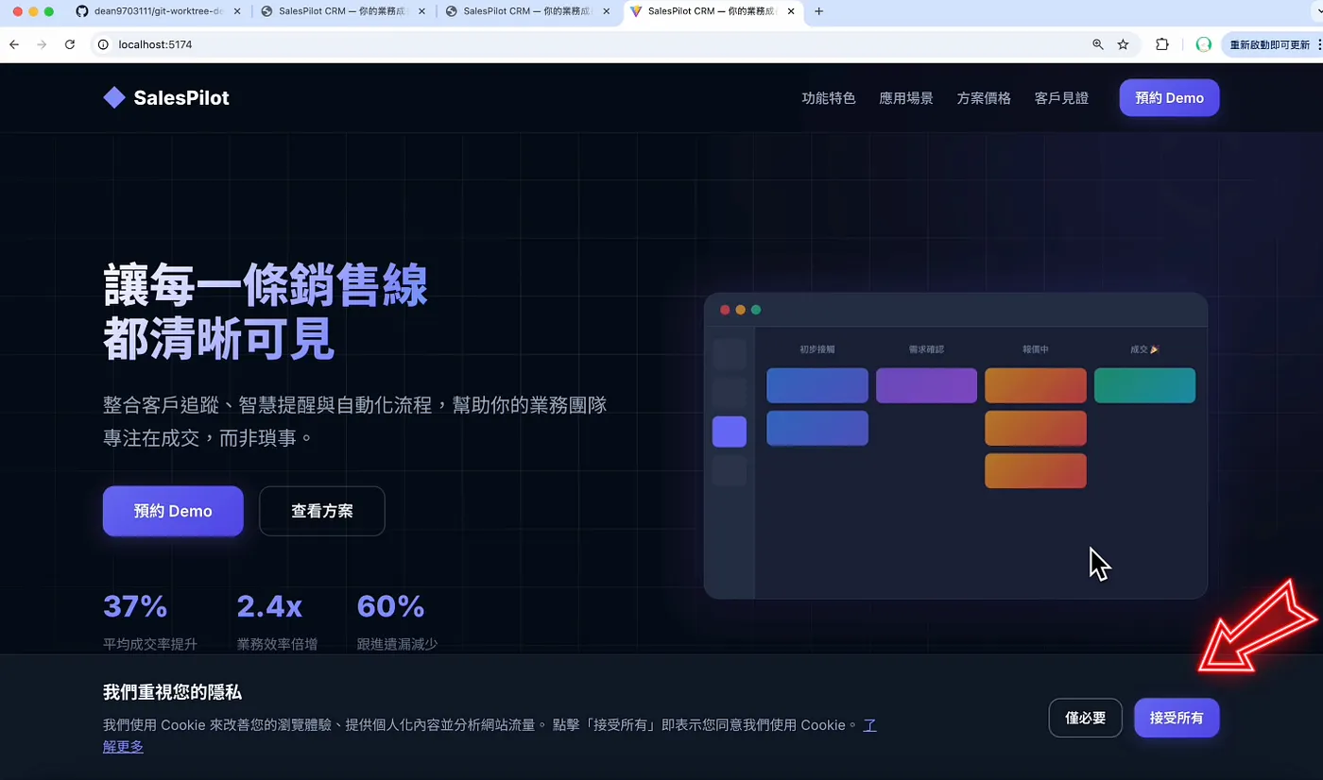
Task: Click the browser forward arrow
Action: pyautogui.click(x=42, y=44)
